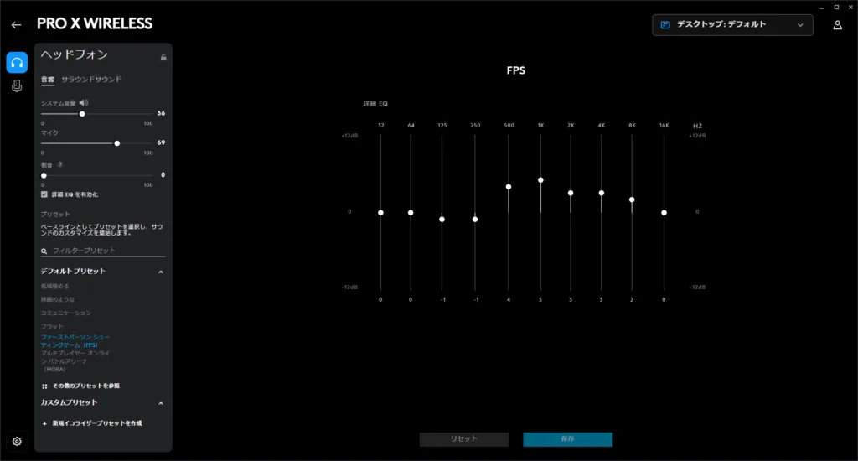Open the user account icon

point(837,25)
